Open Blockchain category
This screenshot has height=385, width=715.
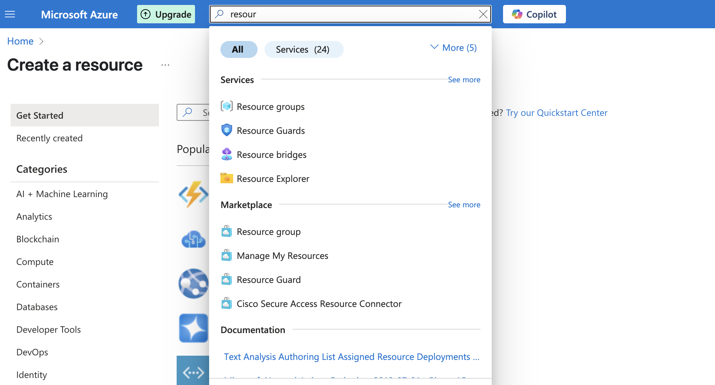pos(38,239)
